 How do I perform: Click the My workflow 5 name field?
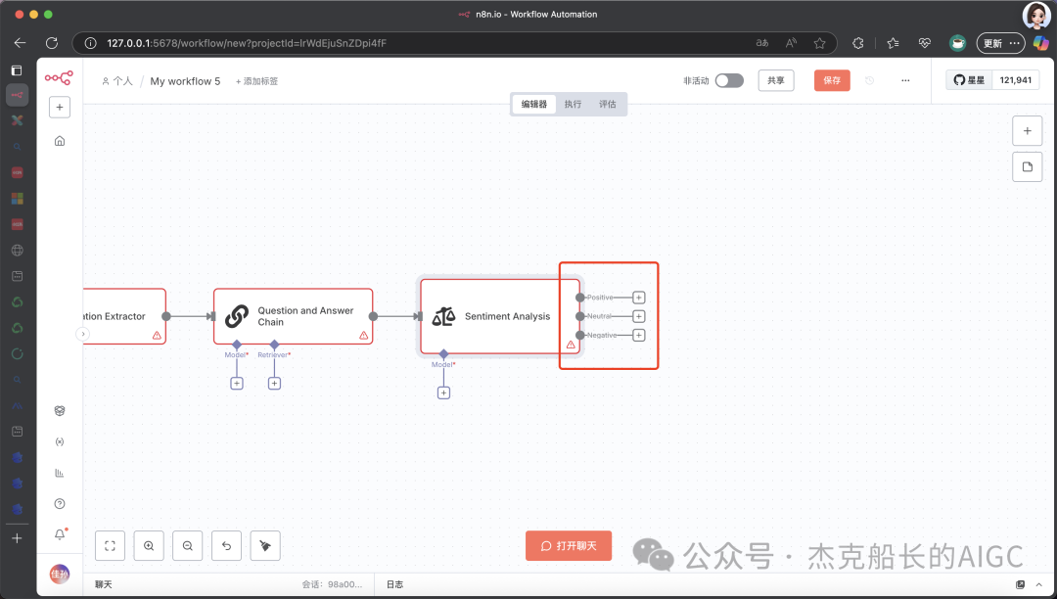click(185, 81)
